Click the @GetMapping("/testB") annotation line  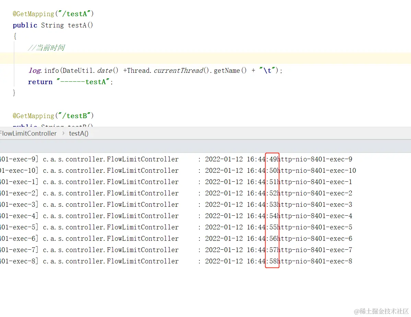click(53, 116)
